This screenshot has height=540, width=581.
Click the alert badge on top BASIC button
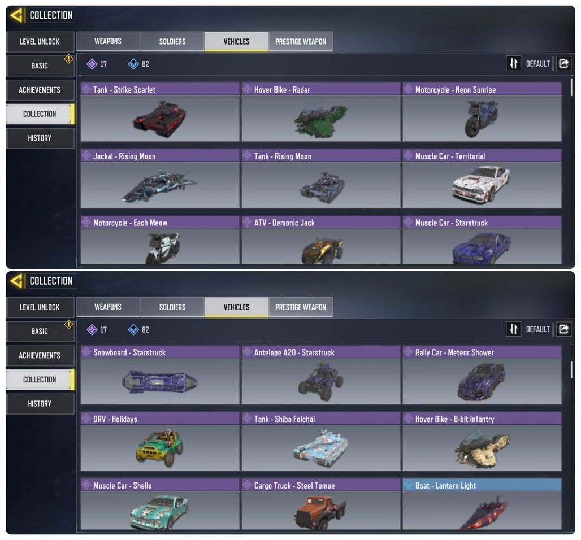68,59
